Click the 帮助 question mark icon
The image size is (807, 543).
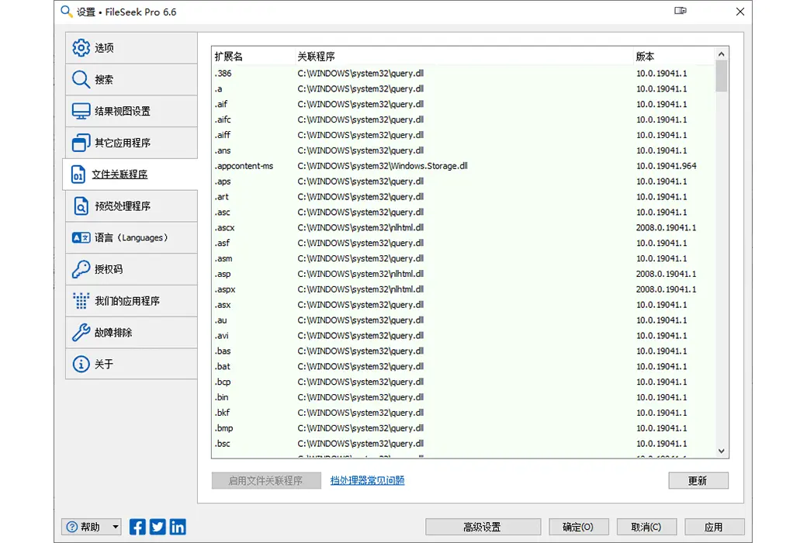pyautogui.click(x=72, y=527)
